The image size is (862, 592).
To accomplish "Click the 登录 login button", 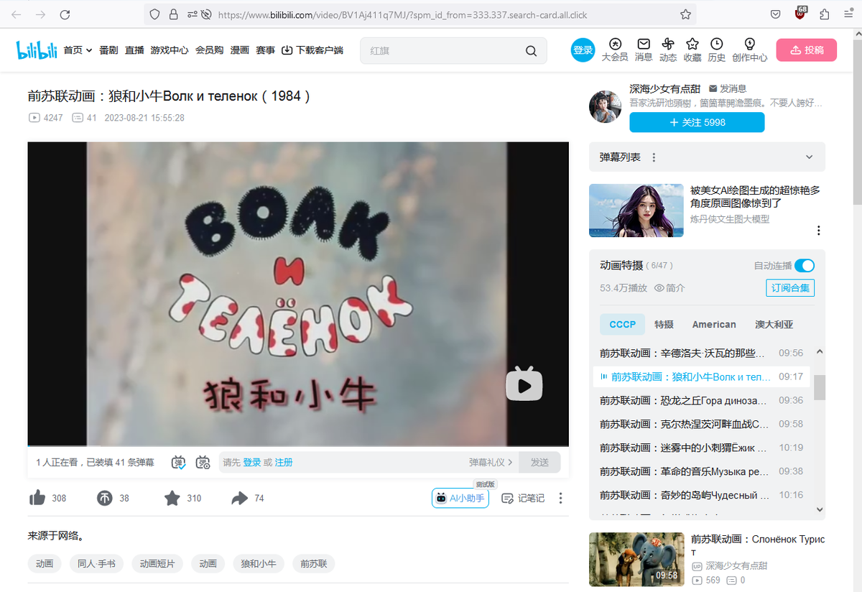I will (x=583, y=50).
